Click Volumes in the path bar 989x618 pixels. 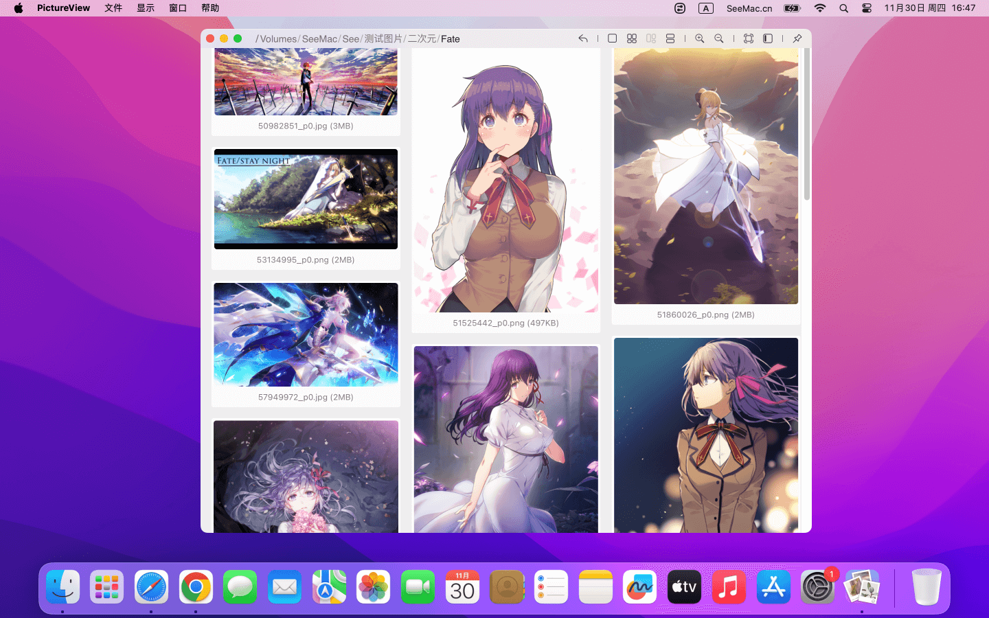tap(278, 39)
